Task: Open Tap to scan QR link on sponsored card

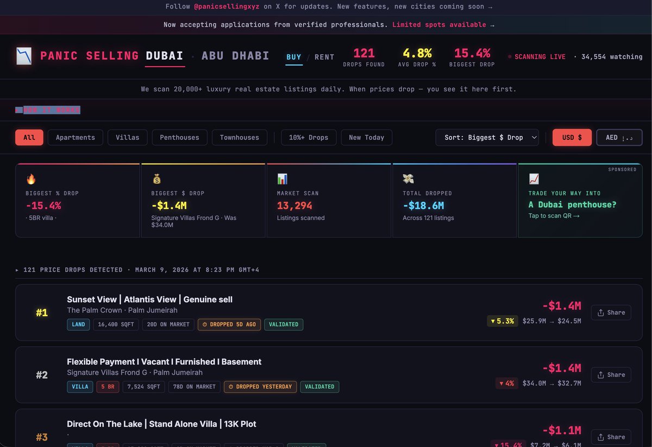Action: (x=554, y=215)
